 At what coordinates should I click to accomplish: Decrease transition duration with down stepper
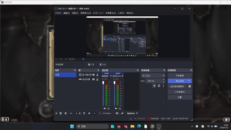pos(163,82)
